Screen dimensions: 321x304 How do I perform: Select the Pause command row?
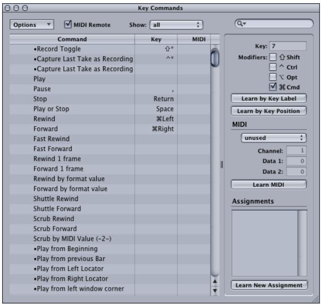coord(109,89)
